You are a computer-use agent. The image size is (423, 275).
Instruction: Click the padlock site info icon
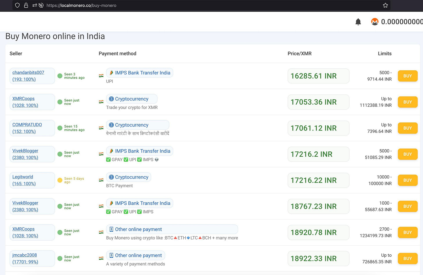(26, 5)
